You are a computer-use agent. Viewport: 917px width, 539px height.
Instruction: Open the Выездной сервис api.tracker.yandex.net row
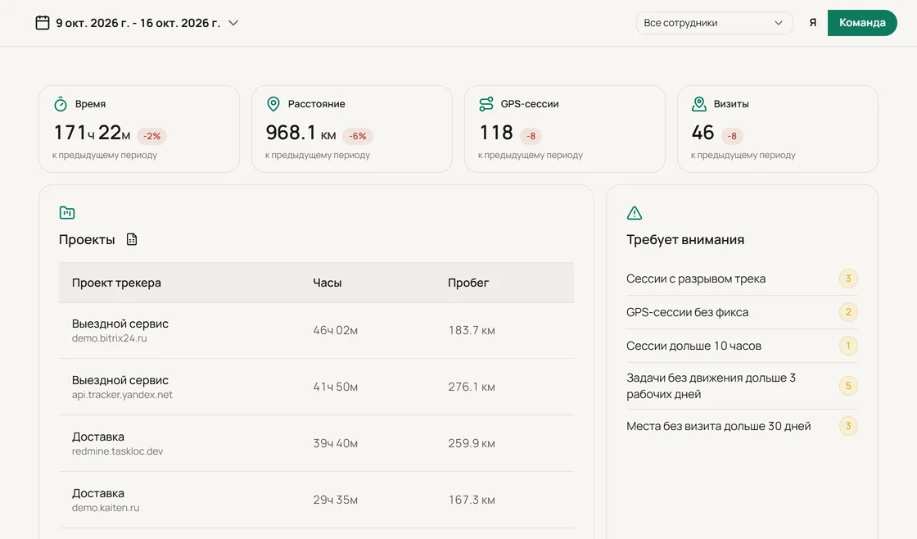point(316,387)
